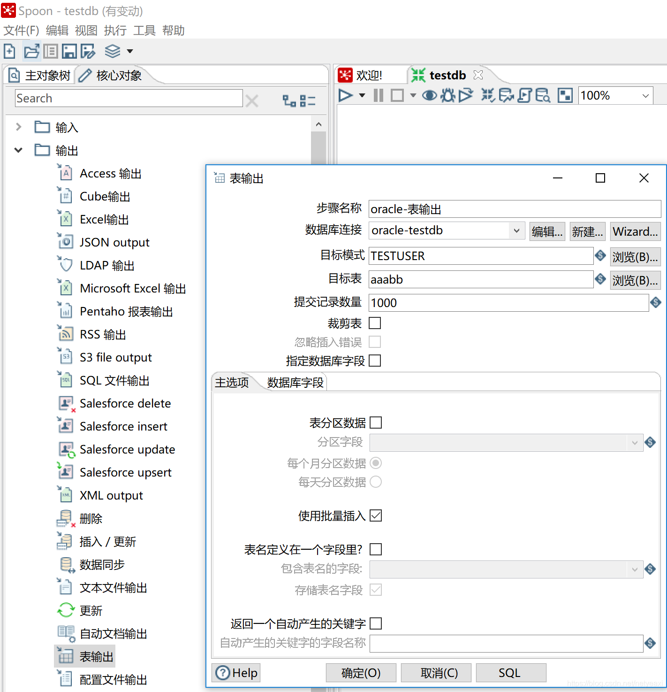Stop the running transformation
This screenshot has width=667, height=692.
click(397, 95)
